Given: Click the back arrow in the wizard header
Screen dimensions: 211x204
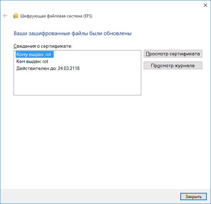Looking at the screenshot, I should click(x=5, y=16).
